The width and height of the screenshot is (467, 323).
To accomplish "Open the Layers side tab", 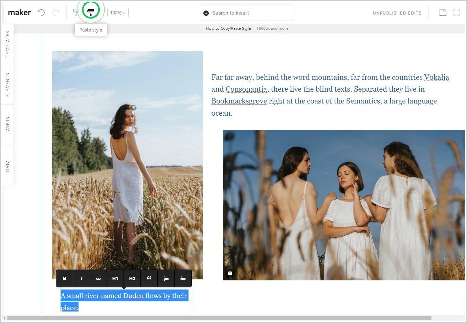I will point(8,125).
